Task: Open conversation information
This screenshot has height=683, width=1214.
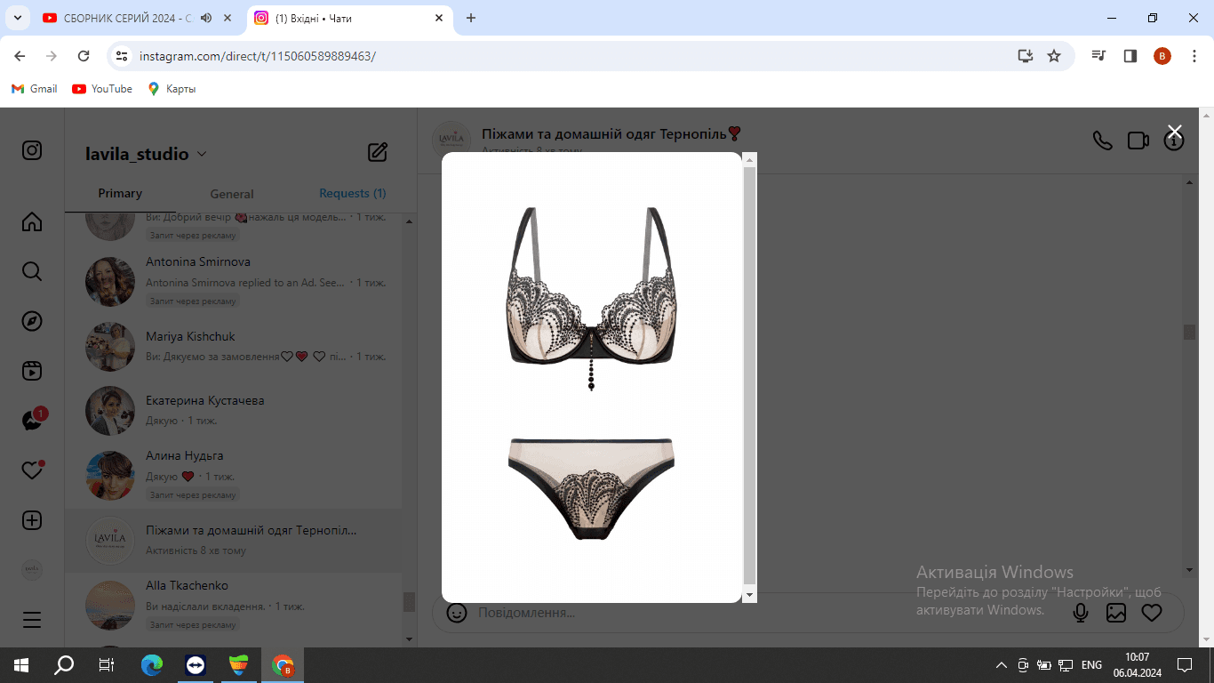Action: point(1174,141)
